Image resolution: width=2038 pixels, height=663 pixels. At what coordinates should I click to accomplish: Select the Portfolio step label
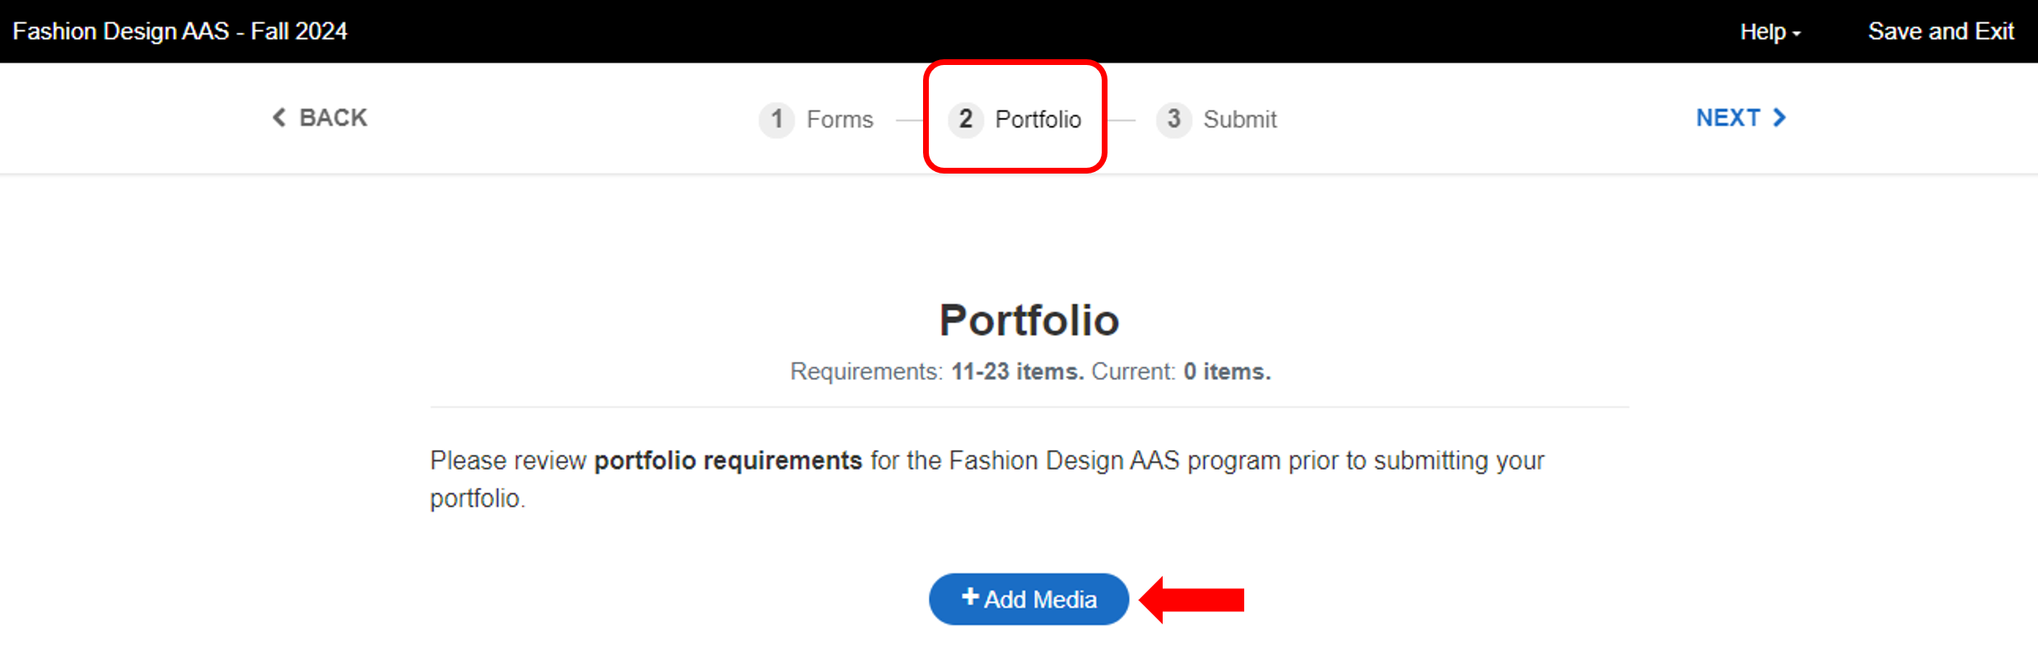tap(1038, 119)
